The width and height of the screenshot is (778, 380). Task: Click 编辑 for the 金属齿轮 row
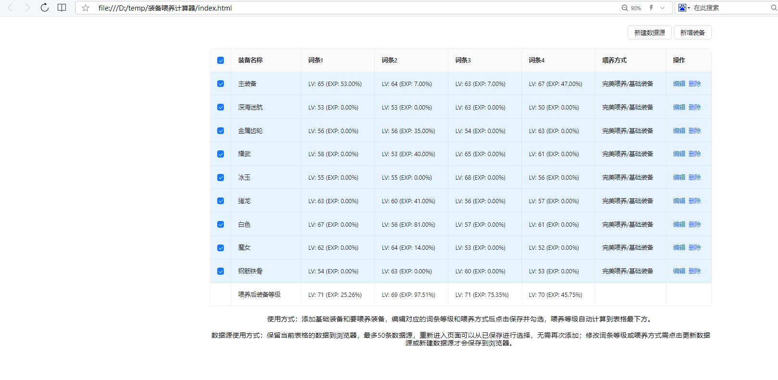[x=679, y=131]
